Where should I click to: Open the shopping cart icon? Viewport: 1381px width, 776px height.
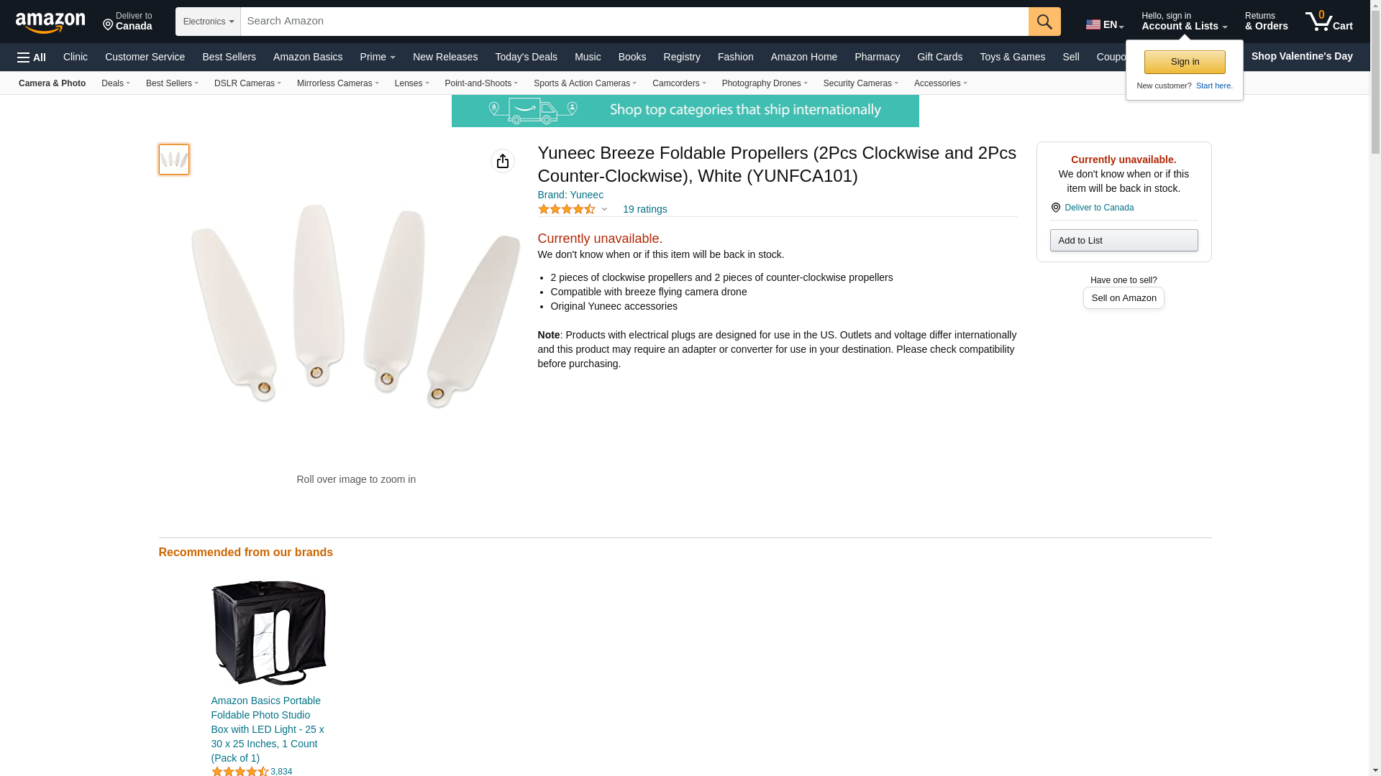point(1329,22)
